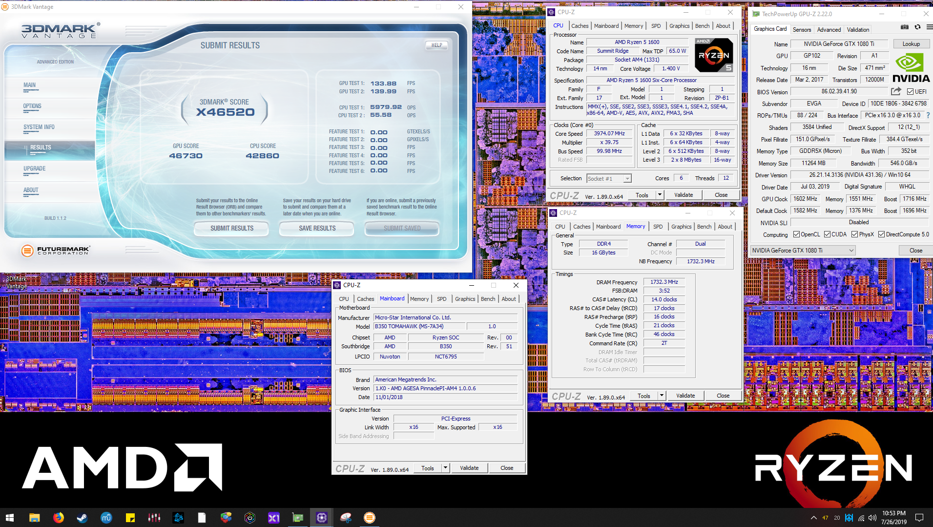Click the GPU-Z Name field value

(x=839, y=44)
